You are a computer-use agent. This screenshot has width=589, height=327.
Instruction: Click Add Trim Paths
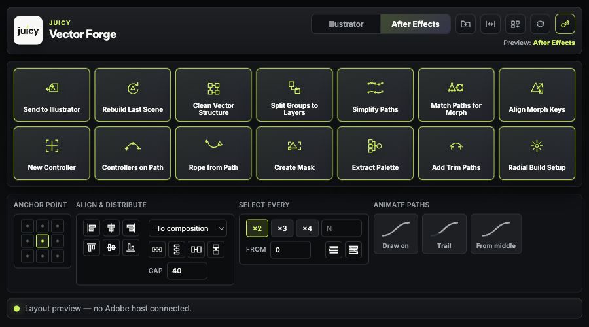tap(456, 153)
